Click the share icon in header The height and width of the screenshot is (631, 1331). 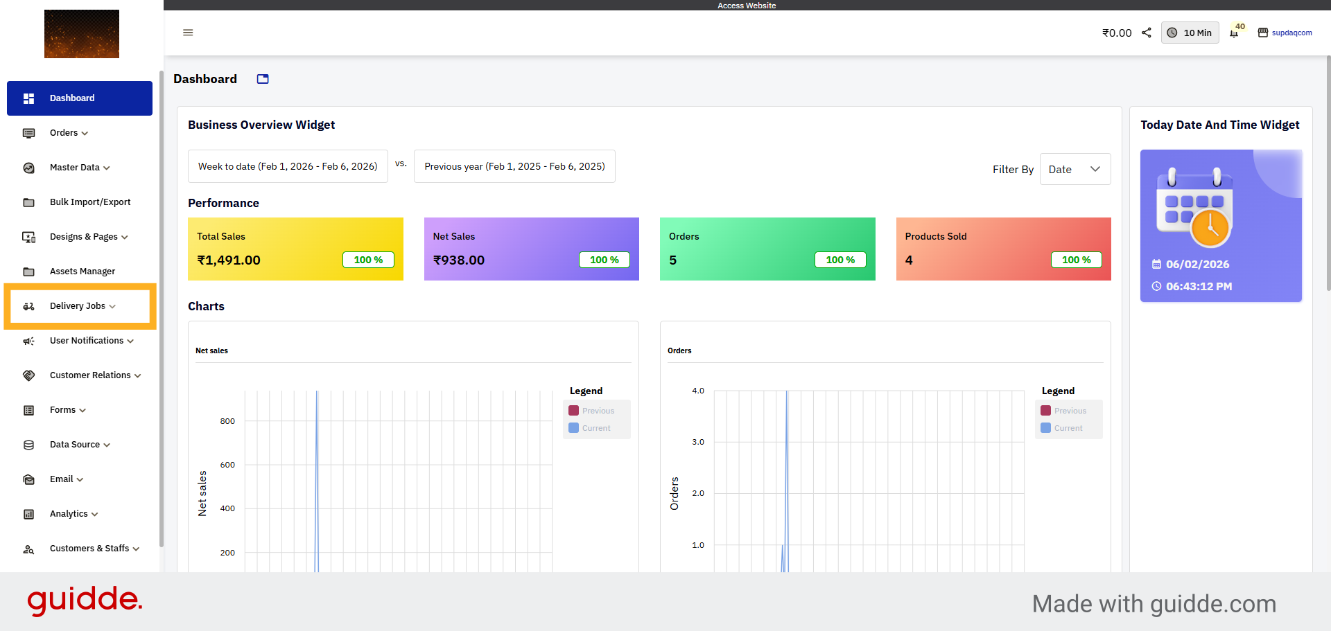pyautogui.click(x=1147, y=33)
